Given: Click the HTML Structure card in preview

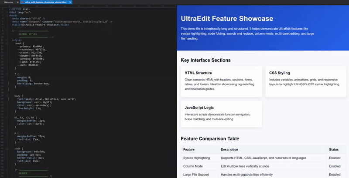Looking at the screenshot, I should point(221,81).
